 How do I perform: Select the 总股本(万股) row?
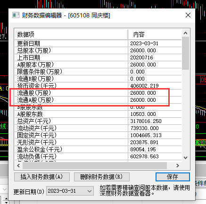point(98,50)
